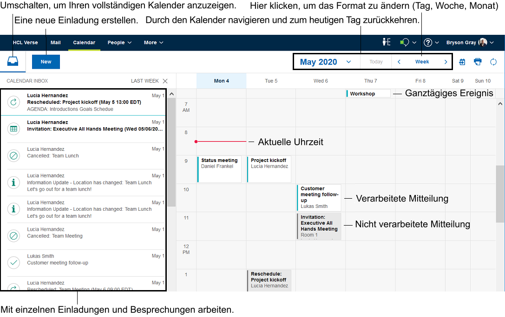
Task: Click the LAST WEEK filter label
Action: 144,81
